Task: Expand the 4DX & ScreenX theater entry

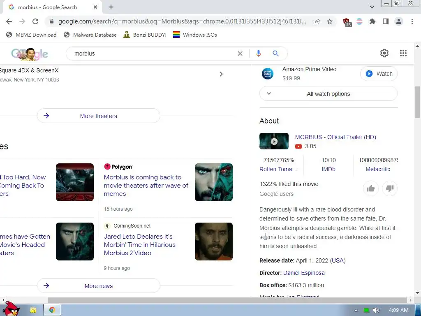Action: point(221,74)
